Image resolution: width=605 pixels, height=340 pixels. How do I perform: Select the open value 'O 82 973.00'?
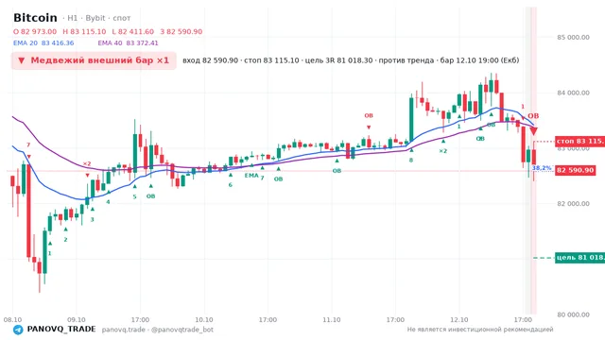pyautogui.click(x=35, y=31)
